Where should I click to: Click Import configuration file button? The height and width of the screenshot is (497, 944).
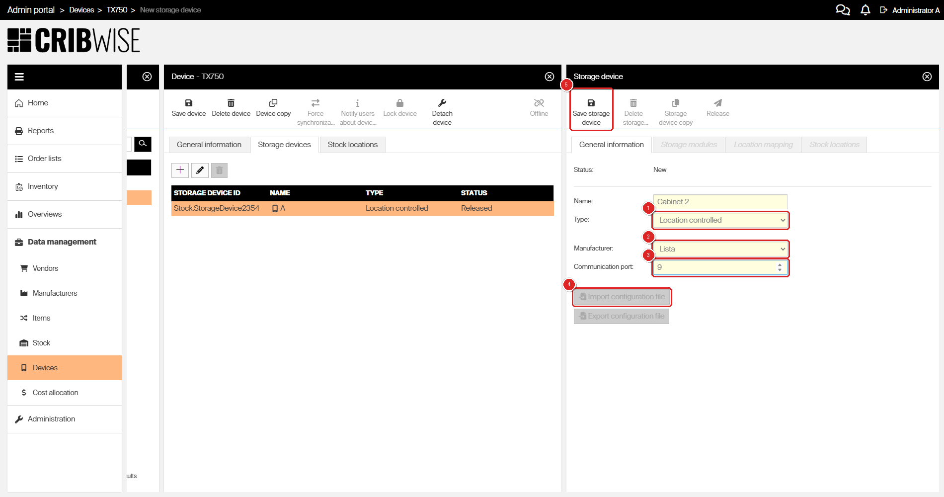coord(622,297)
